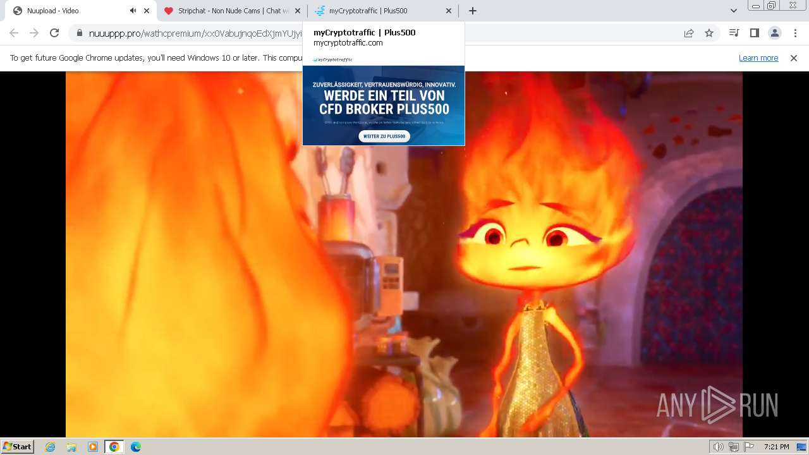Image resolution: width=809 pixels, height=455 pixels.
Task: Share this page icon
Action: [689, 33]
